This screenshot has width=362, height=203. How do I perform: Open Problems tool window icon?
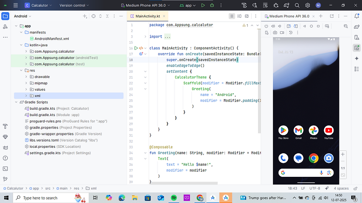pyautogui.click(x=5, y=158)
